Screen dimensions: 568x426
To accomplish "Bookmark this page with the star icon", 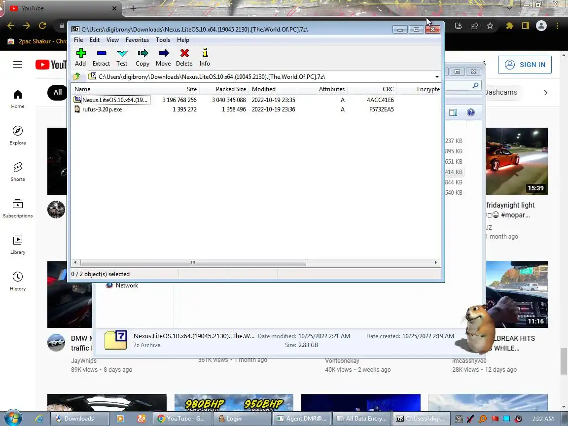I will (490, 26).
